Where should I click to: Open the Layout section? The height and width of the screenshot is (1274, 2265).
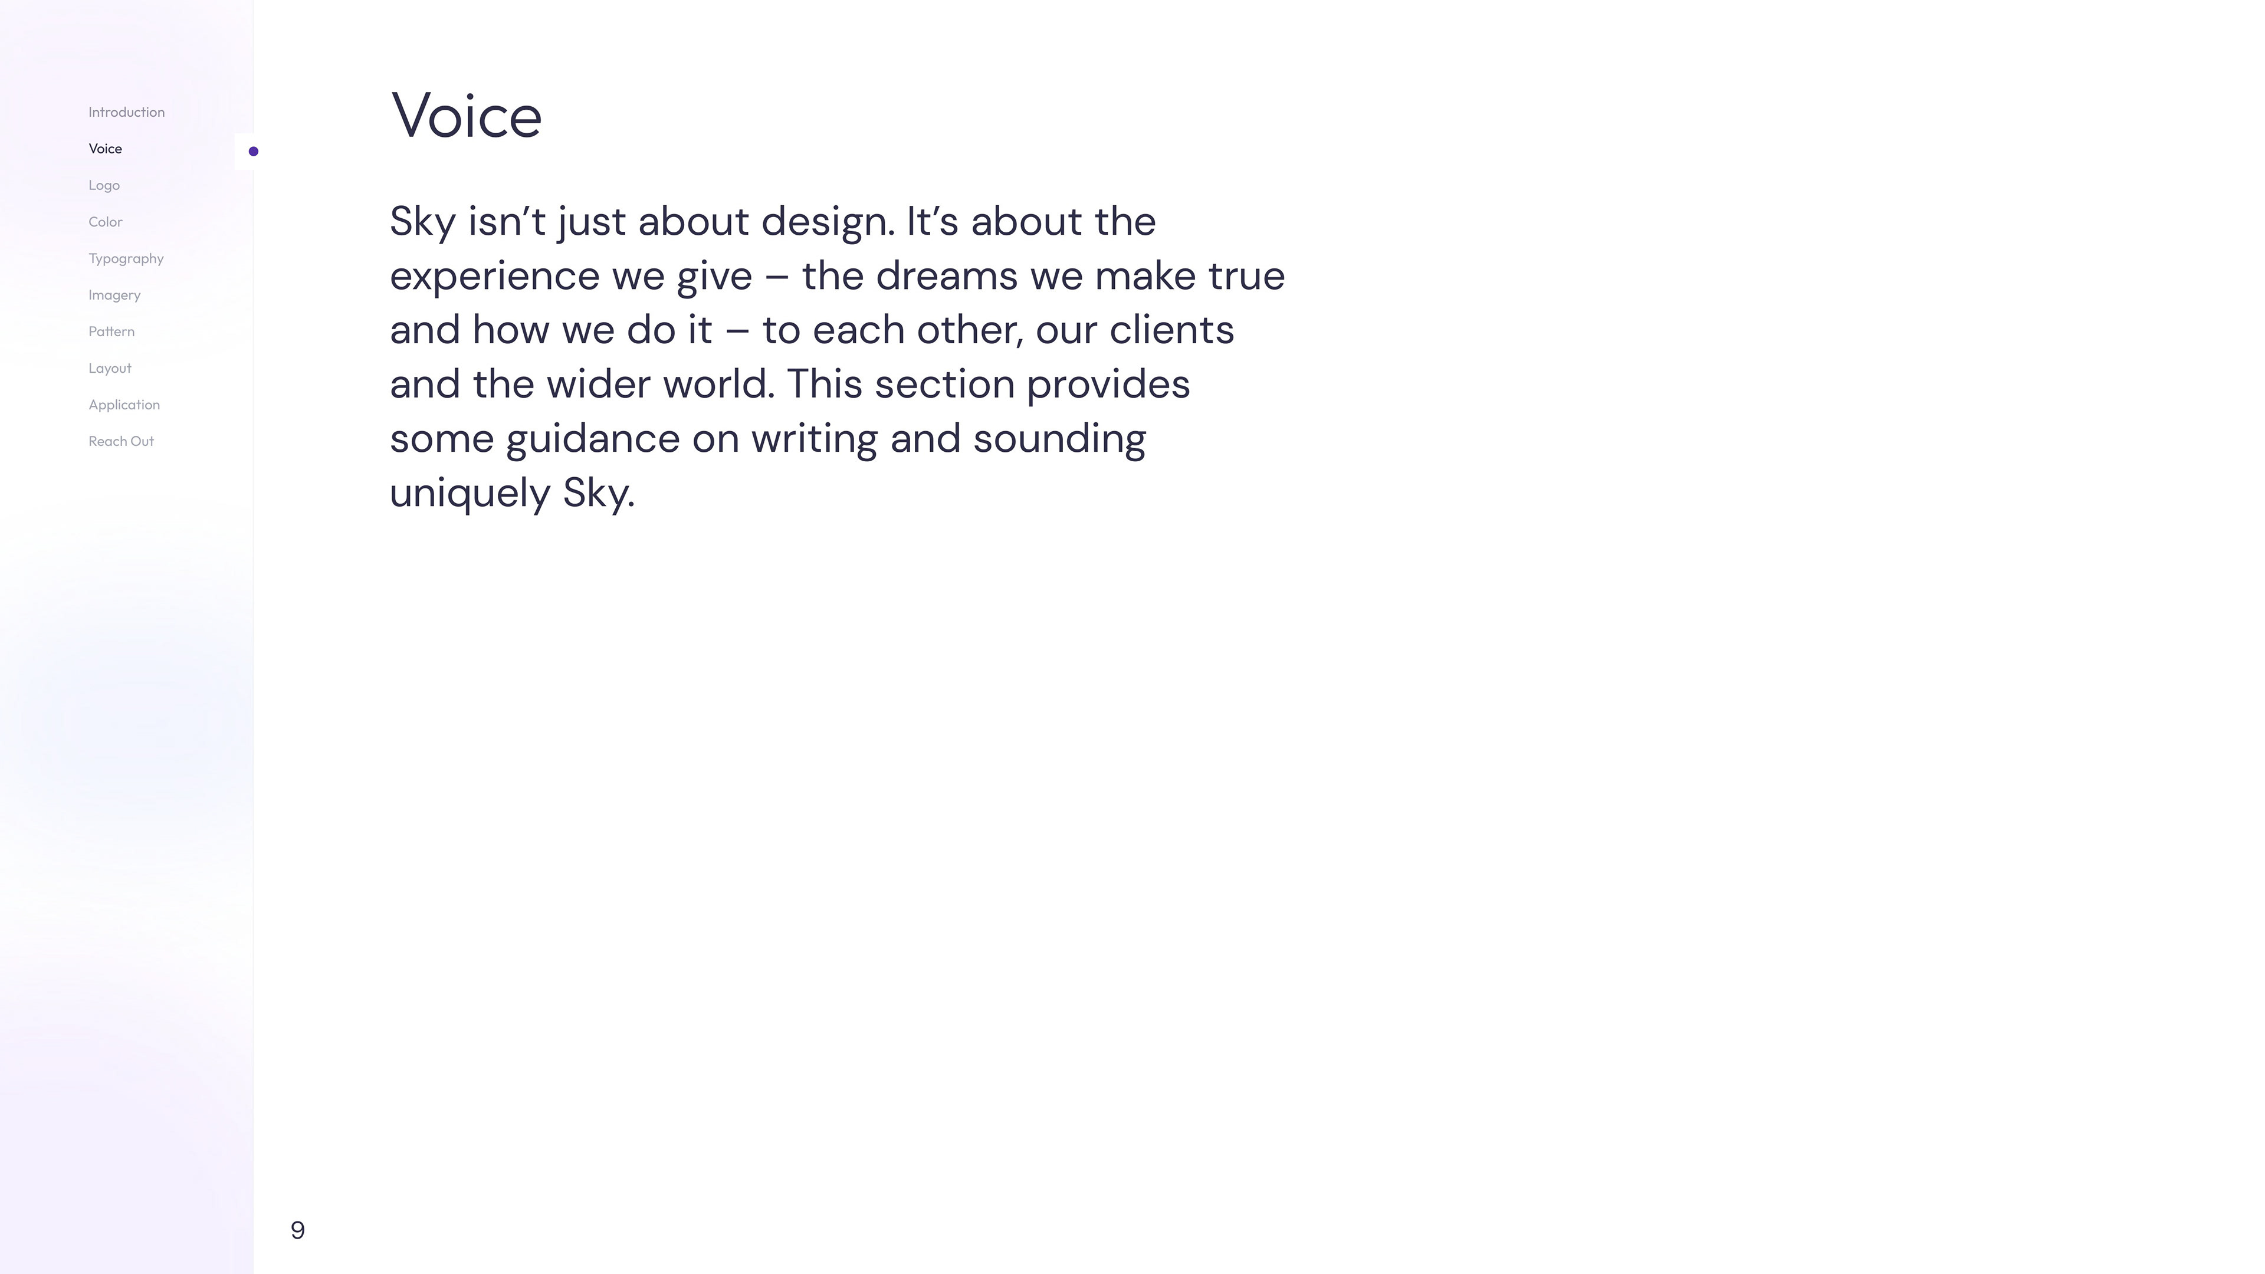click(x=110, y=369)
